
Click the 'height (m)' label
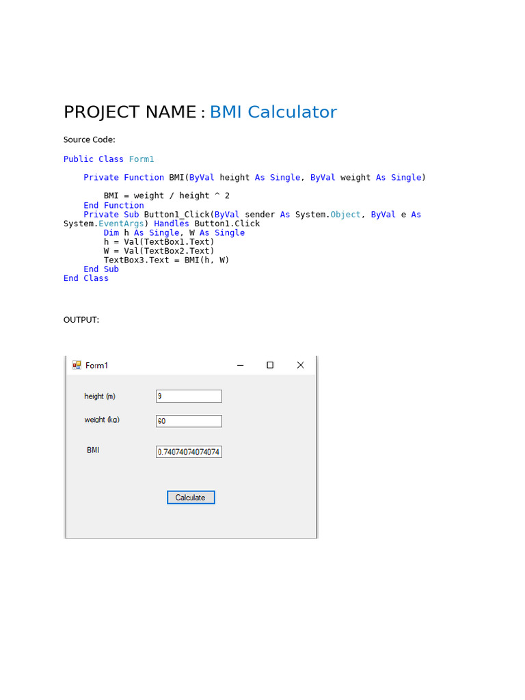(x=100, y=396)
